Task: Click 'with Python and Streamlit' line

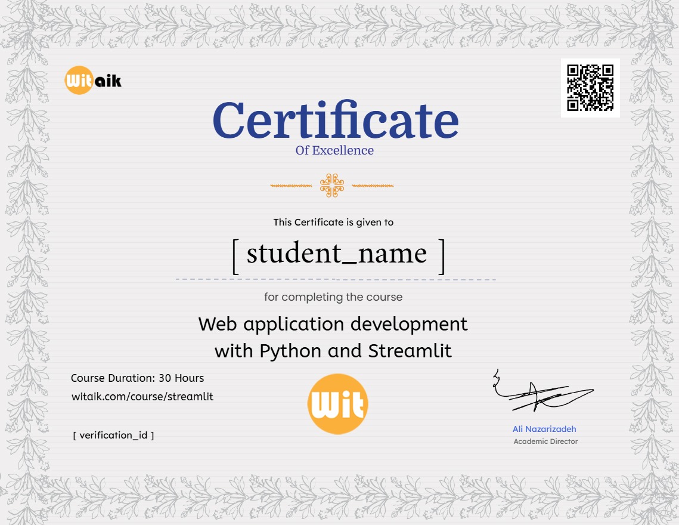Action: click(333, 351)
